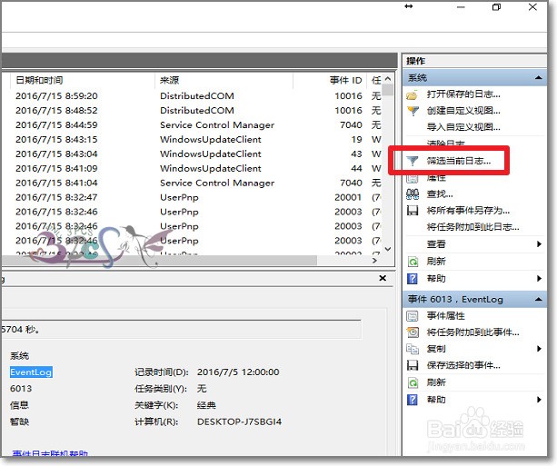Expand the 查看 submenu arrow
Screen dimensions: 557x466
[x=539, y=244]
